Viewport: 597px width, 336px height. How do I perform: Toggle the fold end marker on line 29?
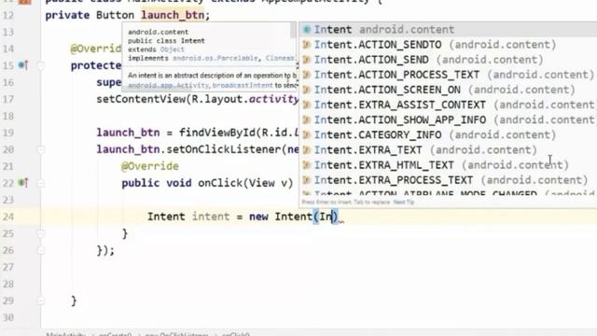tap(41, 301)
